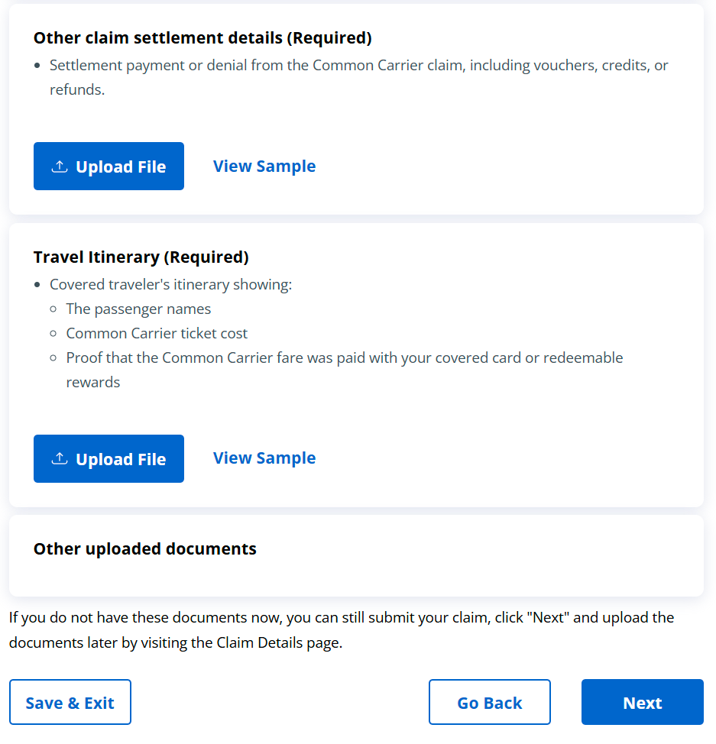The image size is (716, 744).
Task: Click the Other uploaded documents heading
Action: 145,549
